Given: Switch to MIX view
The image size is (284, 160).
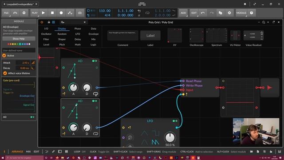Looking at the screenshot, I should pos(28,152).
